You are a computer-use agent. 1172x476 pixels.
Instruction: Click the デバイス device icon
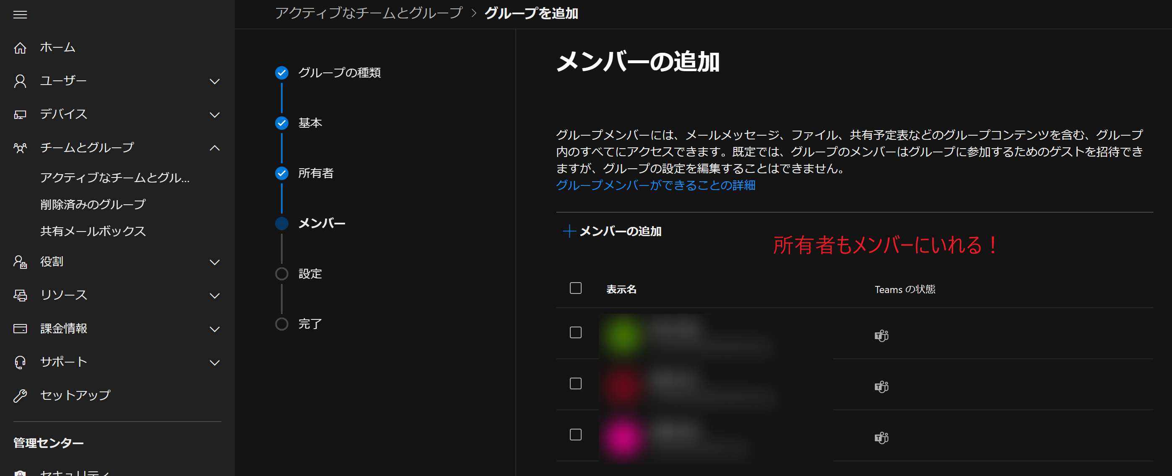pyautogui.click(x=20, y=114)
